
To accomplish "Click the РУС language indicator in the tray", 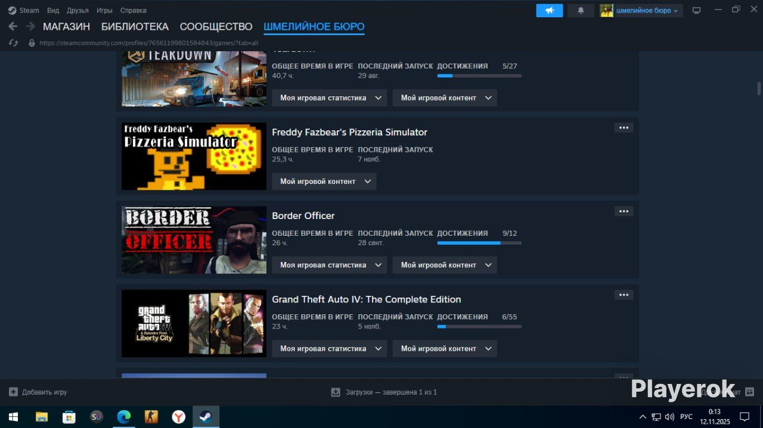I will [686, 417].
